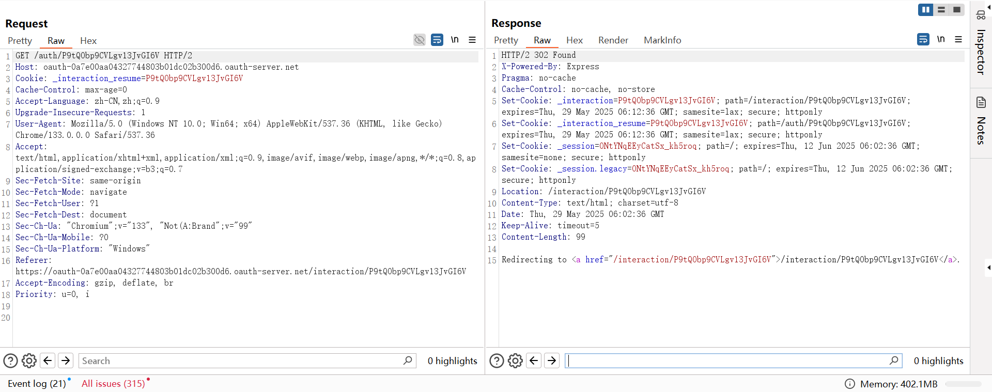Go to previous match in Response search
The image size is (992, 392).
click(x=534, y=360)
